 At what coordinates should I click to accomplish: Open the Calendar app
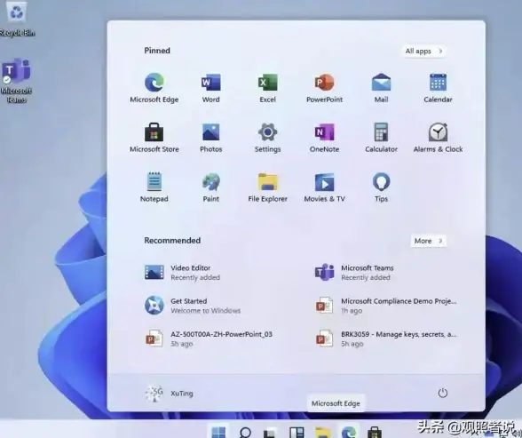[x=438, y=88]
